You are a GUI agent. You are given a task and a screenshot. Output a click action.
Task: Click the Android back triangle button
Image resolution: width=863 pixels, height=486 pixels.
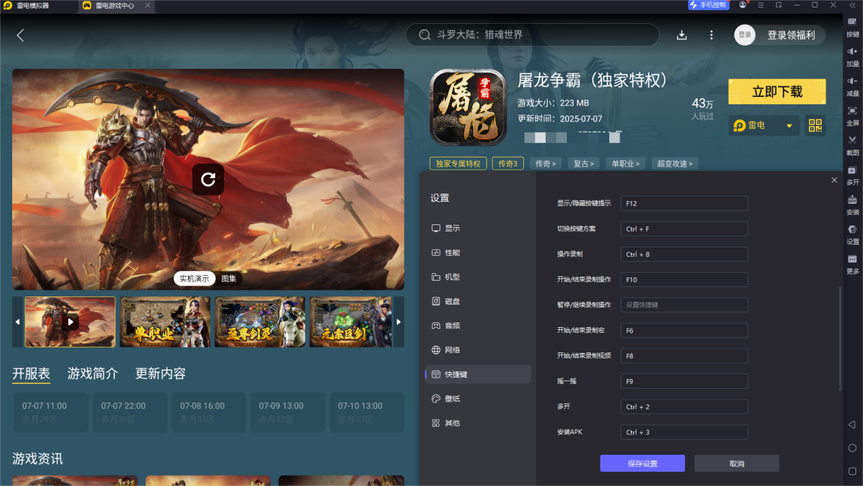coord(852,425)
